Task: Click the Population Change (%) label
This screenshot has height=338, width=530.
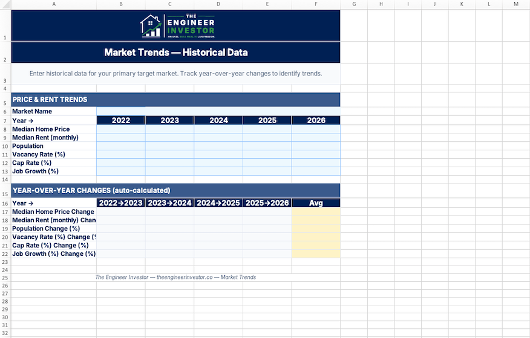Action: [46, 229]
